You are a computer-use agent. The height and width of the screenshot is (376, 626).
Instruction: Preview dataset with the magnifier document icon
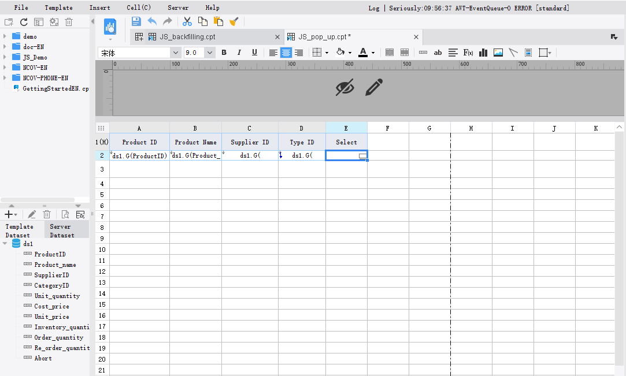(x=64, y=214)
